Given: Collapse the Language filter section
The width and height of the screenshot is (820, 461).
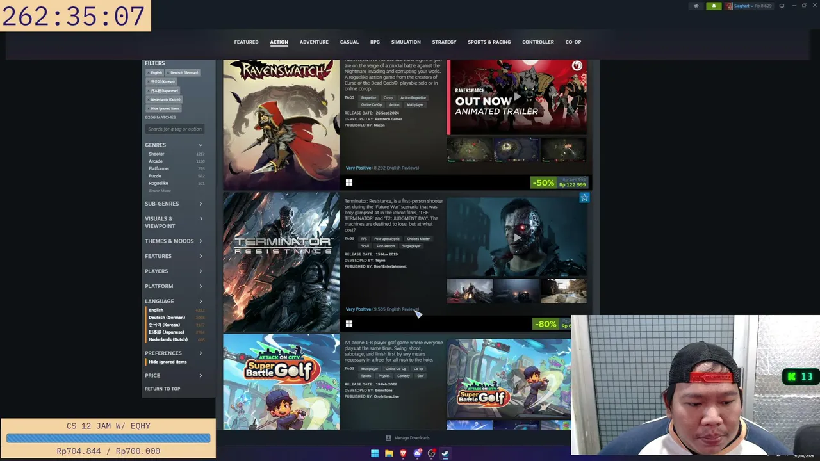Looking at the screenshot, I should pos(174,302).
